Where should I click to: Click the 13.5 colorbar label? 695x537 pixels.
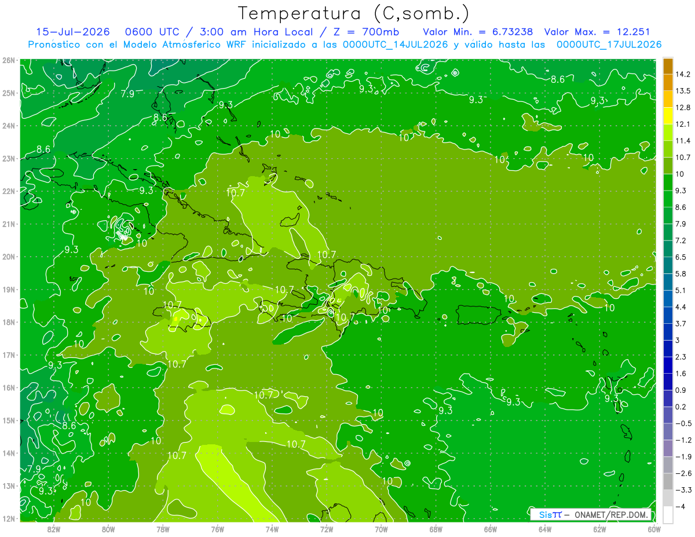(x=683, y=91)
